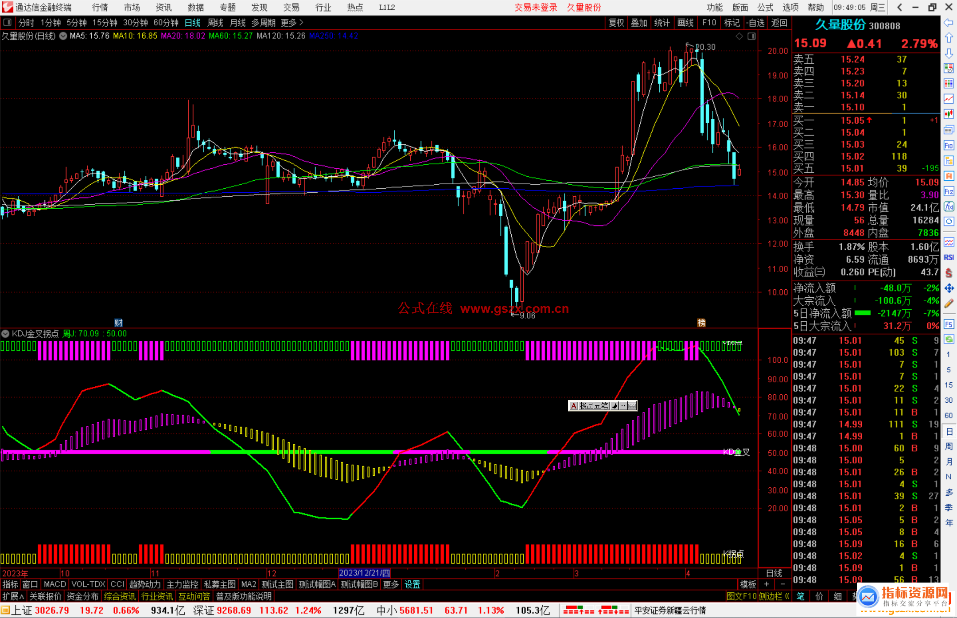Viewport: 957px width, 618px height.
Task: Click the small panel icon beside the diamond
Action: click(x=751, y=36)
